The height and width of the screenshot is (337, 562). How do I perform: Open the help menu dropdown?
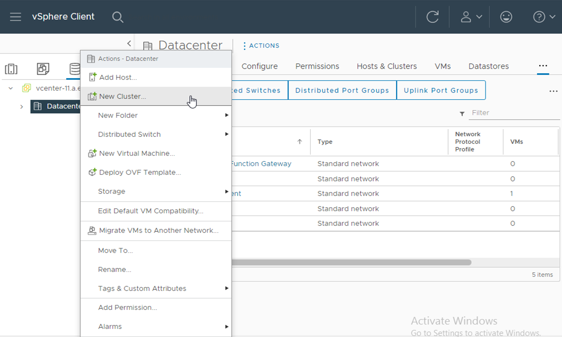coord(544,17)
